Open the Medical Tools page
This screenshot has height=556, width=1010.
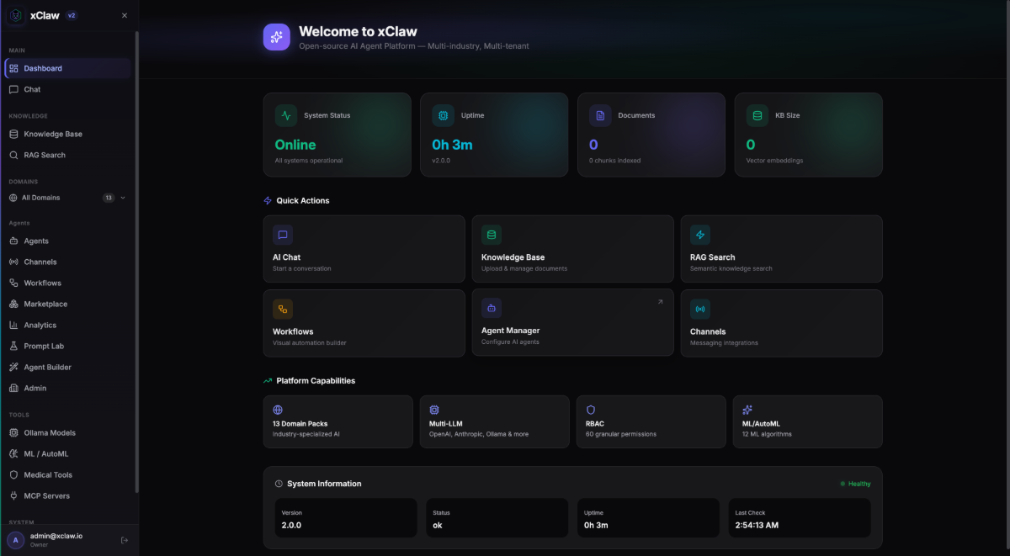coord(67,474)
